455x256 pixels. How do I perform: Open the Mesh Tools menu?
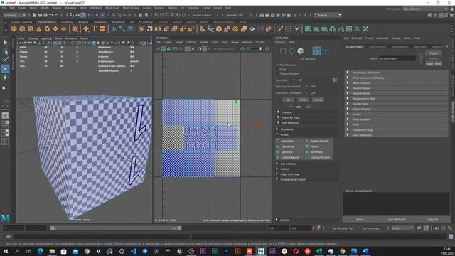[x=112, y=8]
